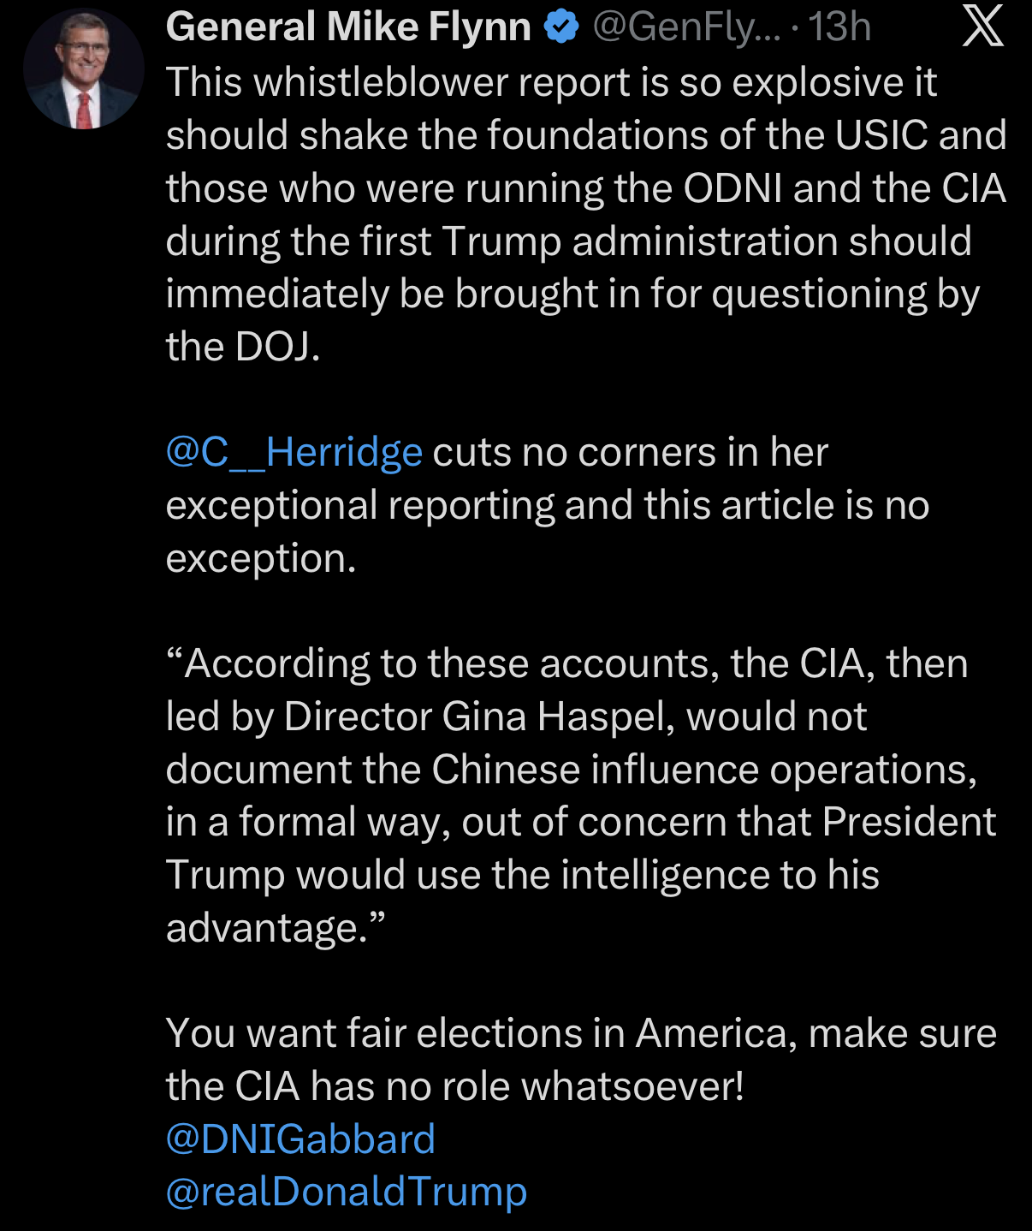
Task: Open General Mike Flynn's profile picture
Action: pyautogui.click(x=84, y=70)
